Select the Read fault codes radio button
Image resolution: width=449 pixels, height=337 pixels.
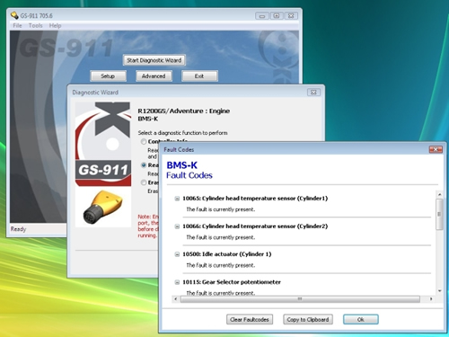tap(144, 165)
